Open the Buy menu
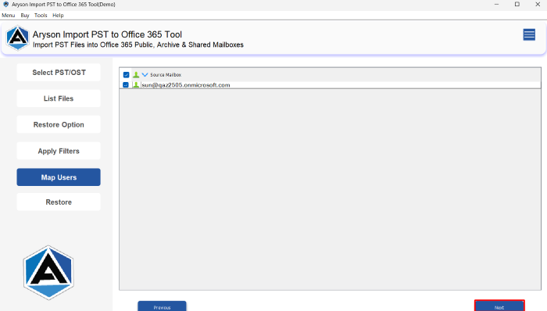This screenshot has width=547, height=311. (x=25, y=16)
